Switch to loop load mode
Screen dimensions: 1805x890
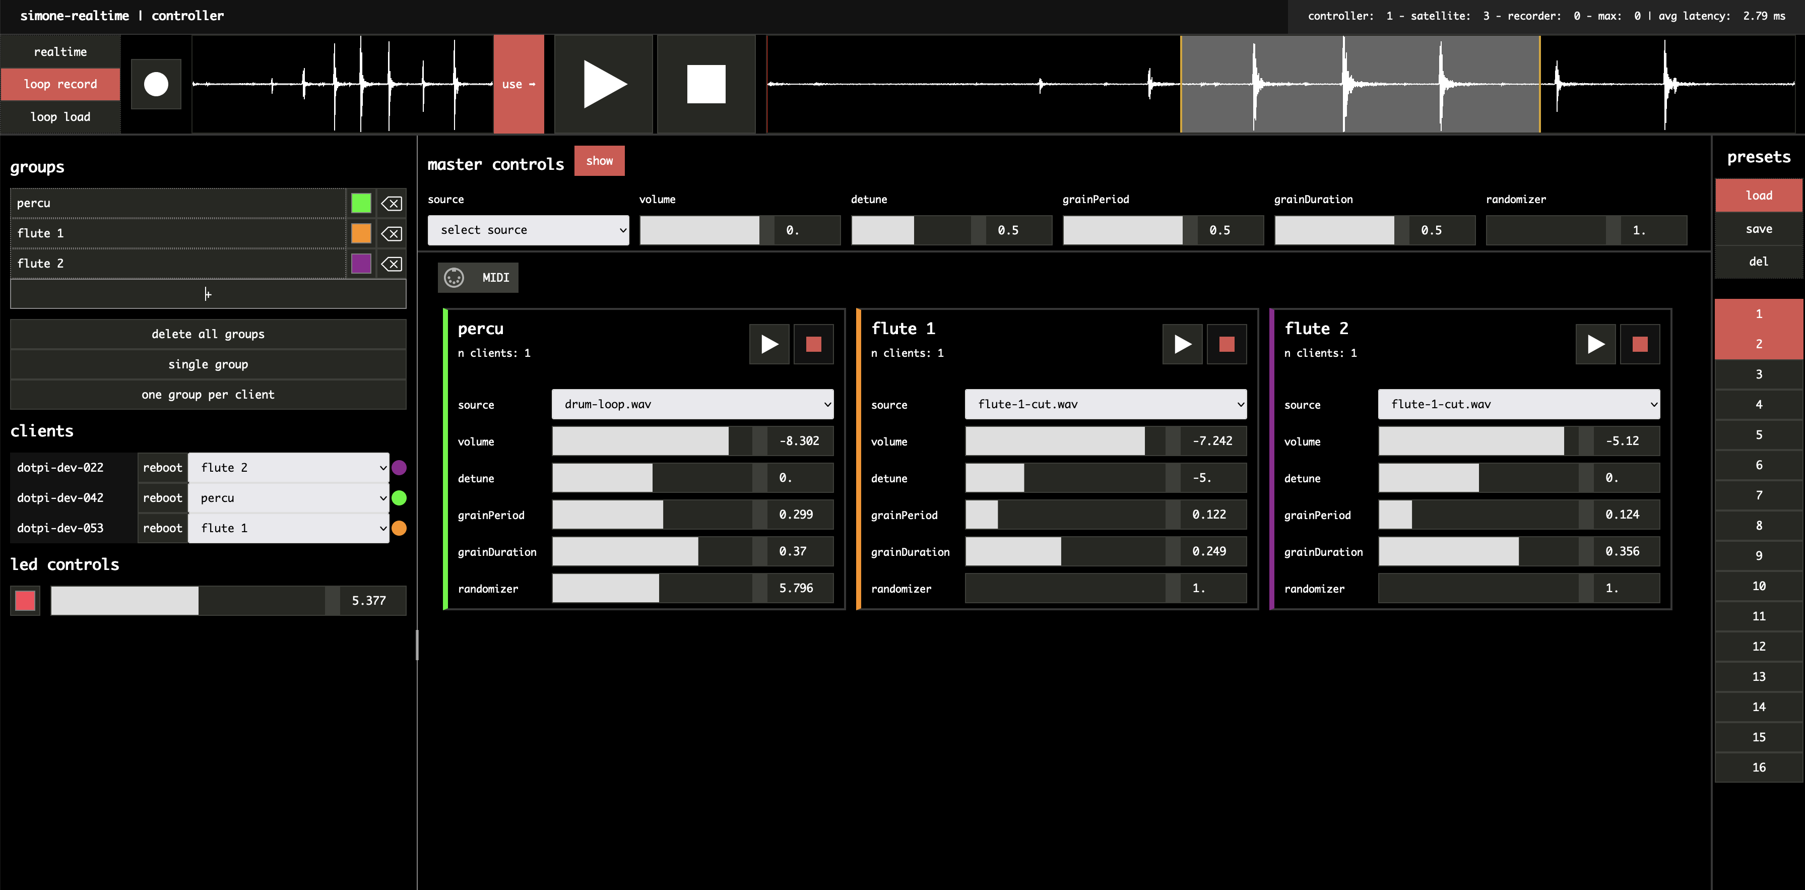(60, 117)
